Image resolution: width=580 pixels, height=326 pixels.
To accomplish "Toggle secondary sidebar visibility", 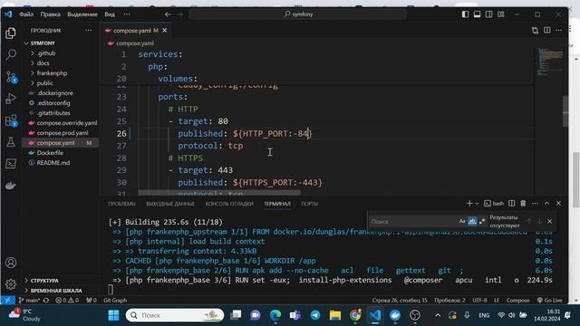I will tap(489, 14).
